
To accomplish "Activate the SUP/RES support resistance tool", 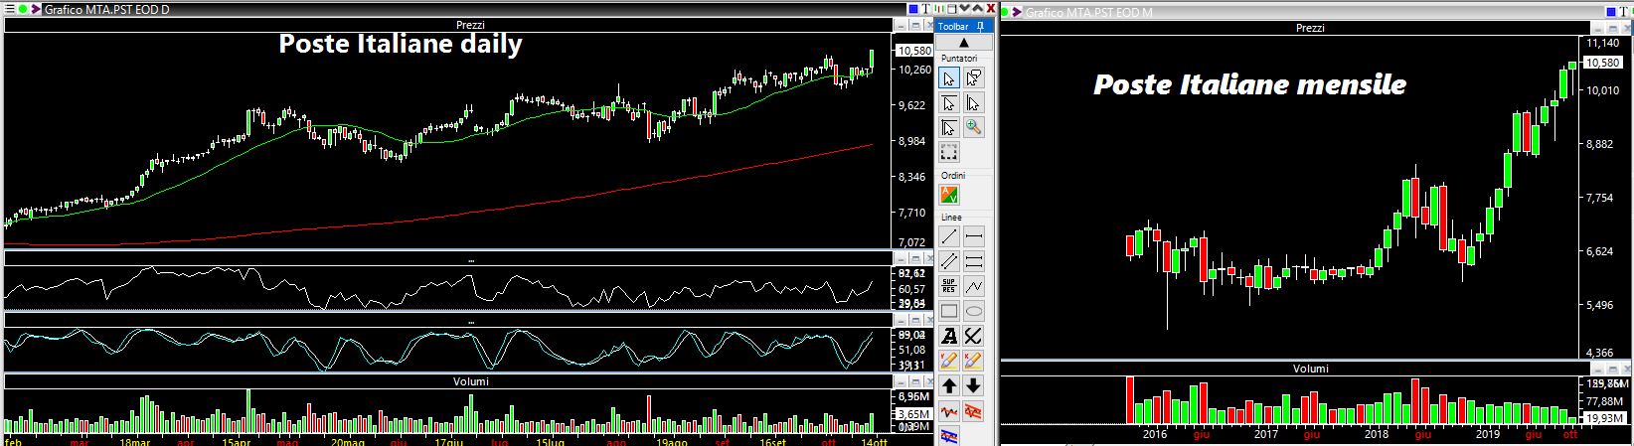I will pyautogui.click(x=949, y=286).
